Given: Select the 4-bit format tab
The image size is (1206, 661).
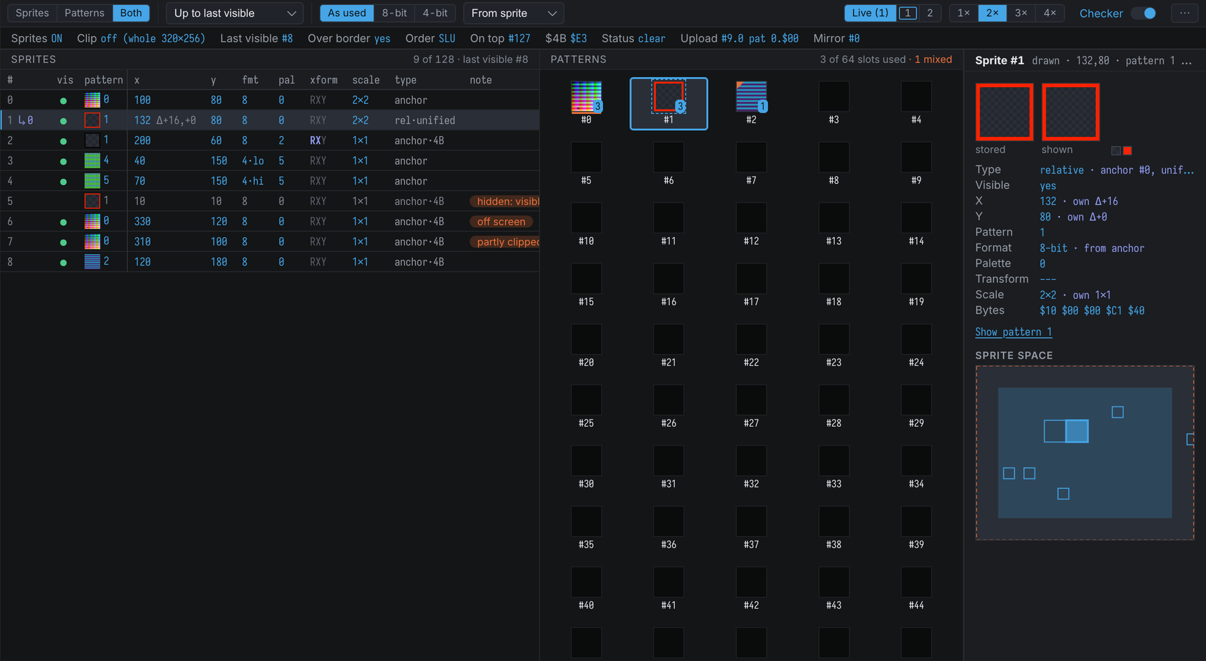Looking at the screenshot, I should click(435, 13).
